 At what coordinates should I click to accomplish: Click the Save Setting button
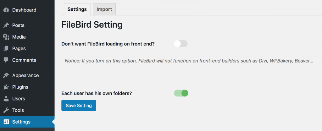(x=79, y=105)
